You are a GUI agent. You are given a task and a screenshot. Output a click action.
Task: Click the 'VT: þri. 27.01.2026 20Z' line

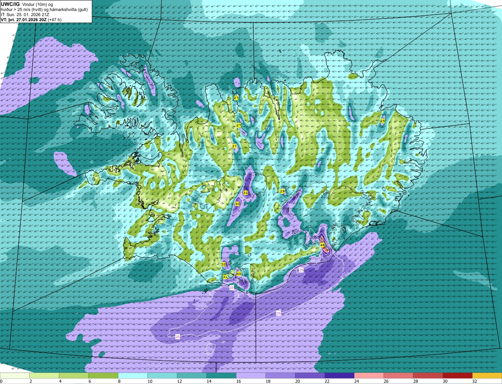click(24, 20)
